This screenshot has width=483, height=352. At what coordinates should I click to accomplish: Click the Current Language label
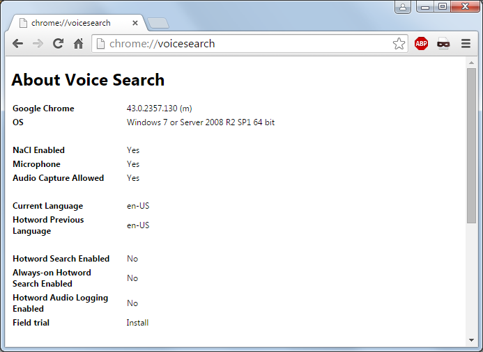pyautogui.click(x=48, y=206)
